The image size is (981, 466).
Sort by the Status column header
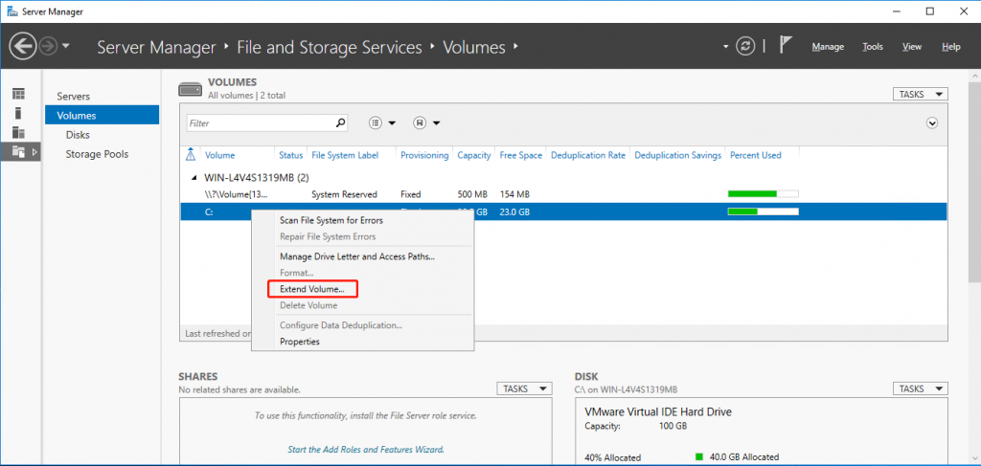coord(291,156)
